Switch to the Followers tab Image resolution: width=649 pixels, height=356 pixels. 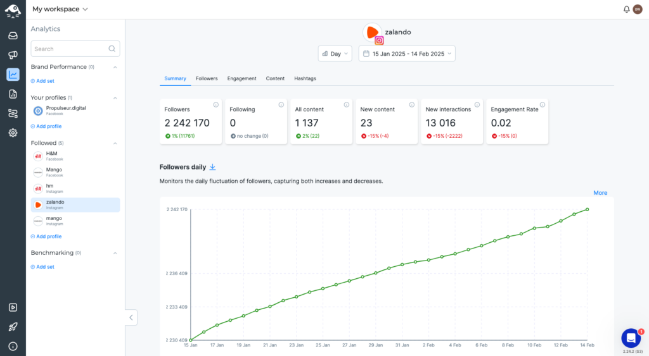207,78
